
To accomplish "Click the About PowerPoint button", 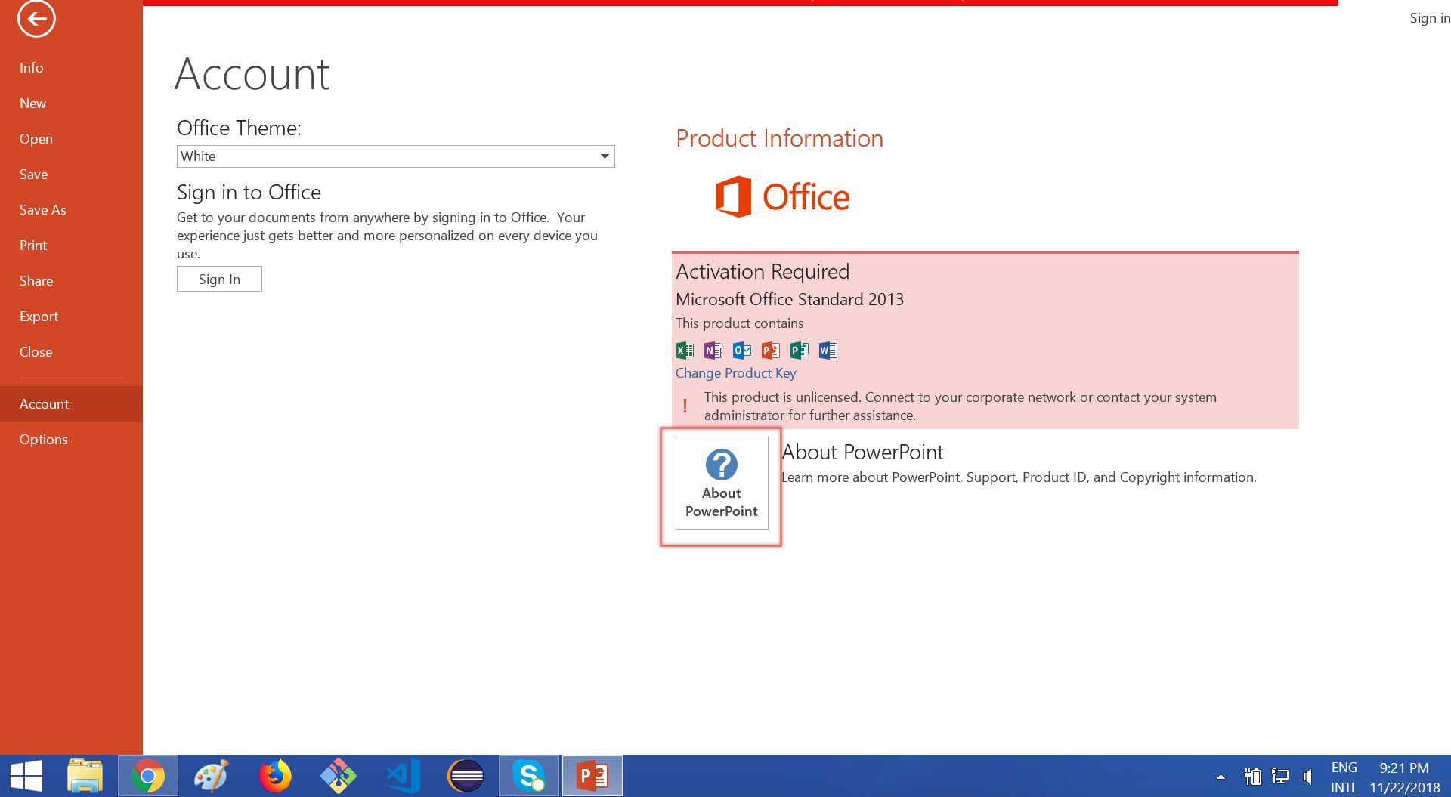I will 722,483.
